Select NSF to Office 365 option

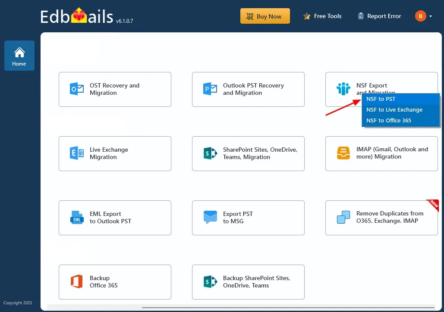(x=401, y=121)
